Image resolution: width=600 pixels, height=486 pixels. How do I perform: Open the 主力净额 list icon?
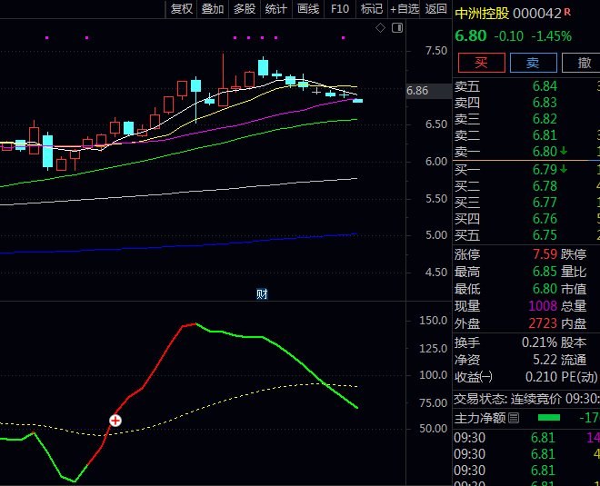[514, 418]
